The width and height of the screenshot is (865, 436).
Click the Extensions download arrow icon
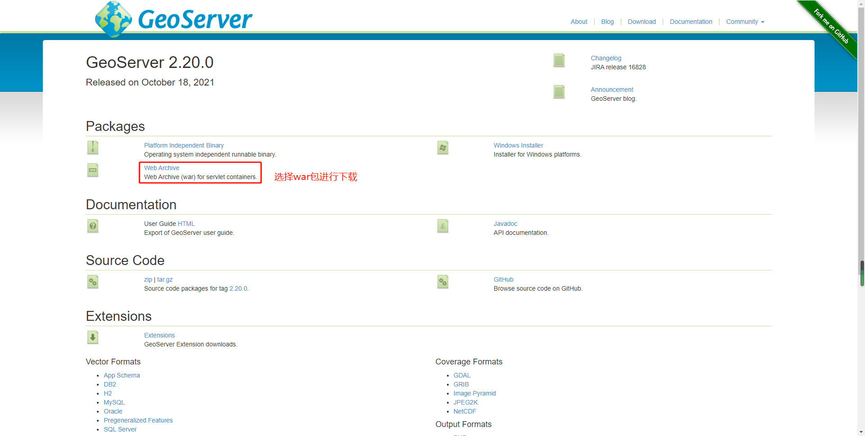coord(92,337)
